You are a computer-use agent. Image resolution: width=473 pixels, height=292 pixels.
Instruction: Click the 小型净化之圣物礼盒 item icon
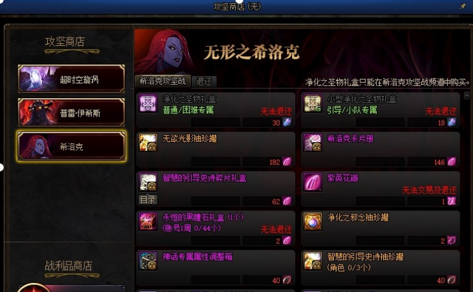tap(312, 103)
